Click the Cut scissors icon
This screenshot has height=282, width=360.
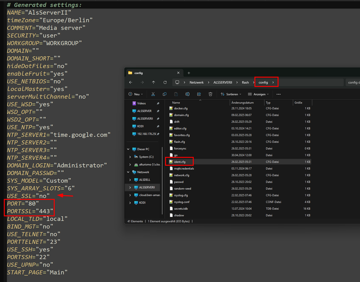pos(153,94)
